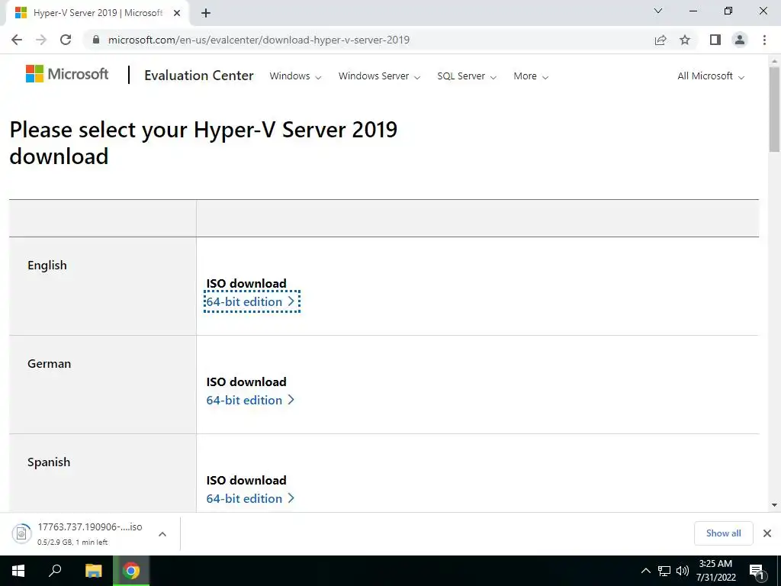The height and width of the screenshot is (586, 781).
Task: Expand the All Microsoft menu
Action: click(x=711, y=76)
